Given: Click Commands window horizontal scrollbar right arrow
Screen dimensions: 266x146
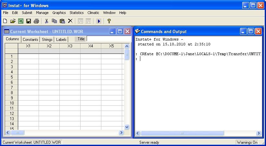Looking at the screenshot, I should tap(259, 133).
